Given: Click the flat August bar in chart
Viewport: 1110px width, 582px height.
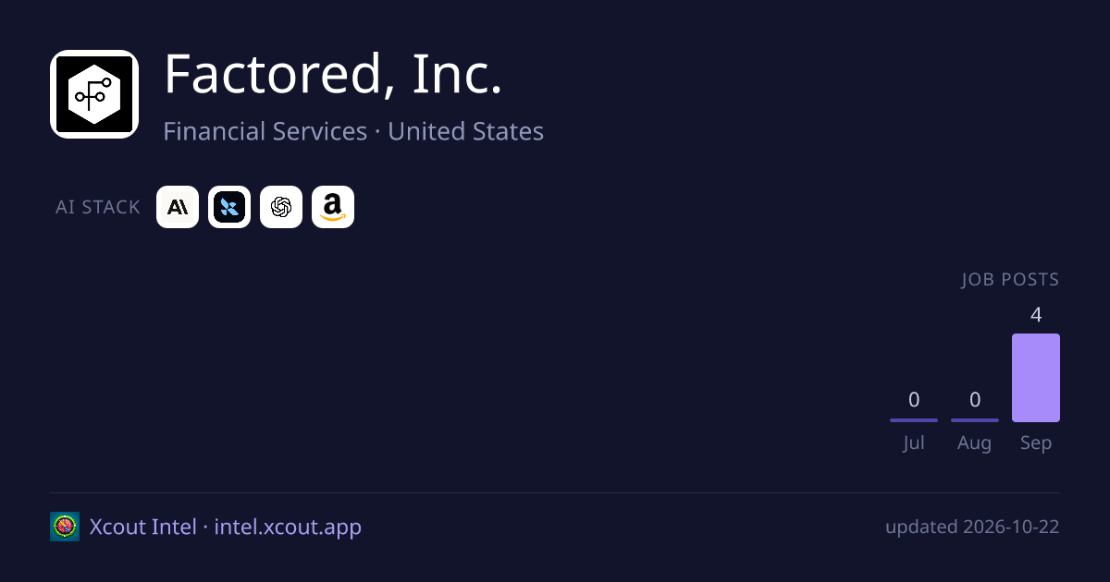Looking at the screenshot, I should 975,420.
